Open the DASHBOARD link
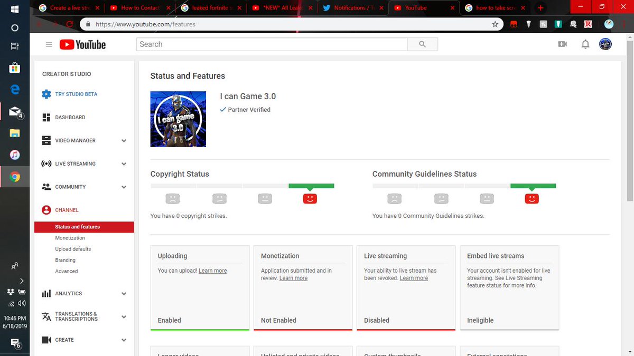The width and height of the screenshot is (634, 356). tap(70, 118)
